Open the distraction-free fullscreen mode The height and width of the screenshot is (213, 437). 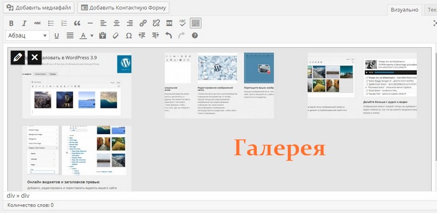click(x=435, y=23)
